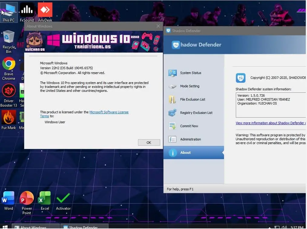307x229 pixels.
Task: Open File Exclusion List section
Action: point(193,99)
